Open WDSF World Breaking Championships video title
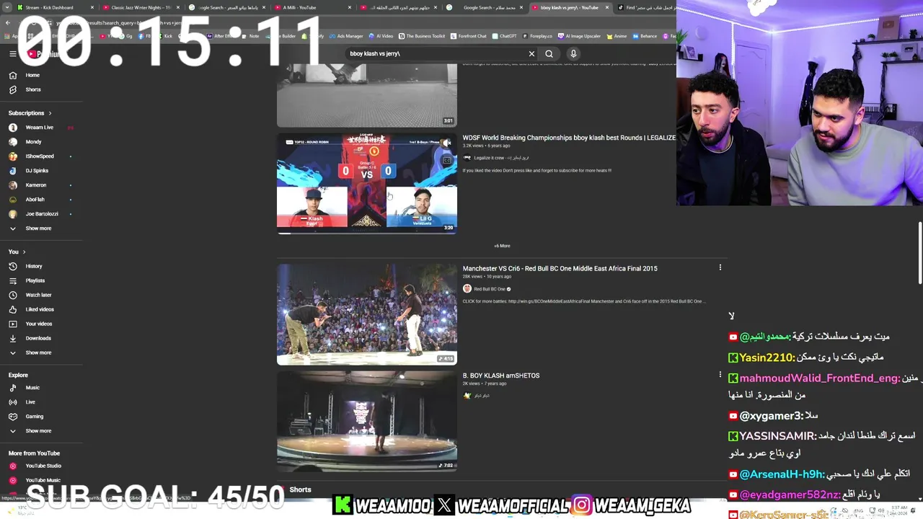The width and height of the screenshot is (923, 519). pyautogui.click(x=569, y=138)
